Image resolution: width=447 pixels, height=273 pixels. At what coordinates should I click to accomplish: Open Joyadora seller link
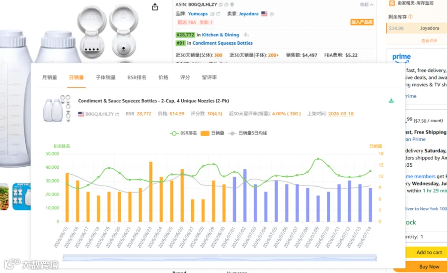click(249, 14)
